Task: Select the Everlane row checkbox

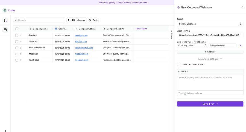Action: pos(17,35)
